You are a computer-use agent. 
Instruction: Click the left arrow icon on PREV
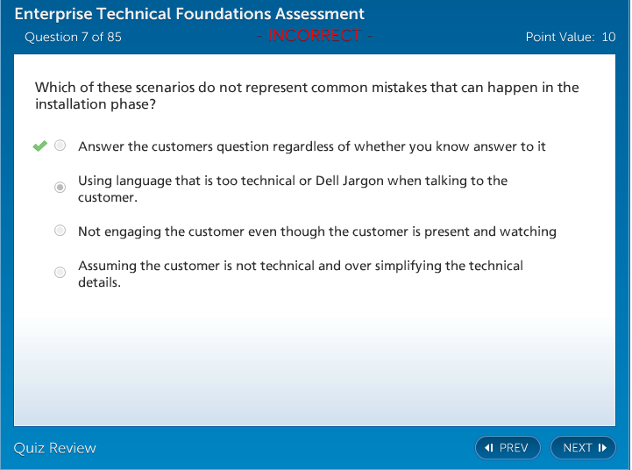click(x=489, y=448)
